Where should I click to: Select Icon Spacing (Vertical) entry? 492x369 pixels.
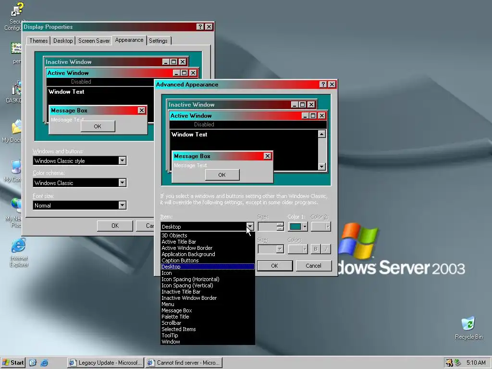208,285
